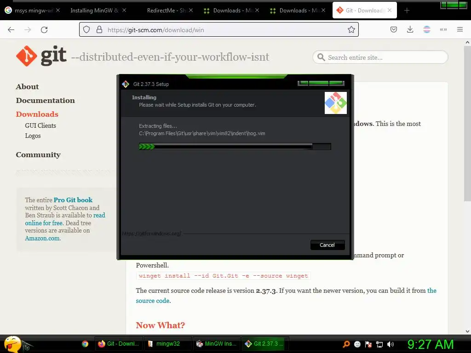The height and width of the screenshot is (353, 471).
Task: Open the network tray icon
Action: pyautogui.click(x=379, y=344)
